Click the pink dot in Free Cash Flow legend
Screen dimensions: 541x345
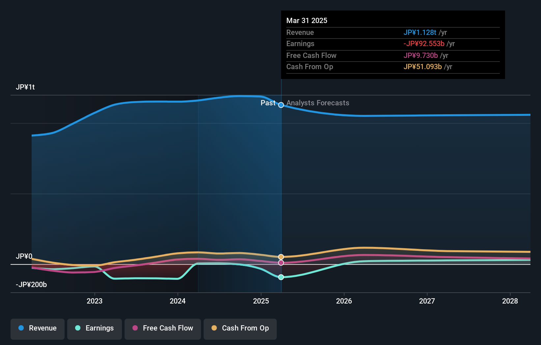tap(135, 328)
